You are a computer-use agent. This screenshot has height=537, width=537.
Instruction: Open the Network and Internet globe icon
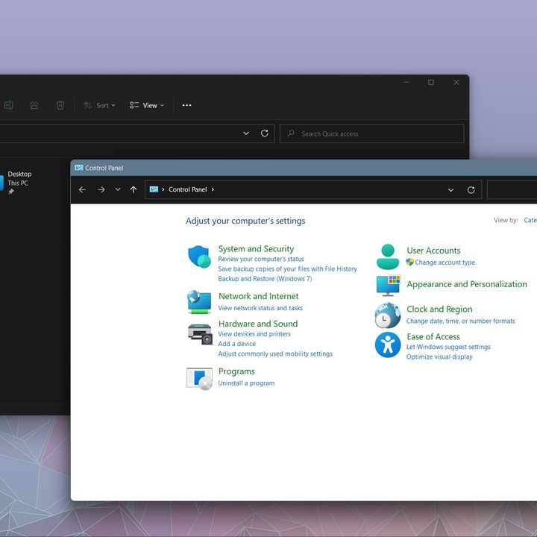199,302
